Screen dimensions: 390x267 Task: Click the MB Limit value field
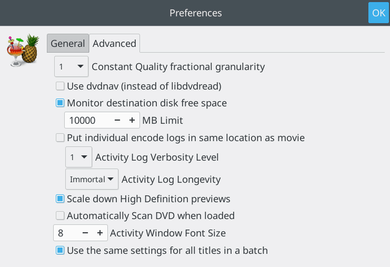(x=87, y=120)
